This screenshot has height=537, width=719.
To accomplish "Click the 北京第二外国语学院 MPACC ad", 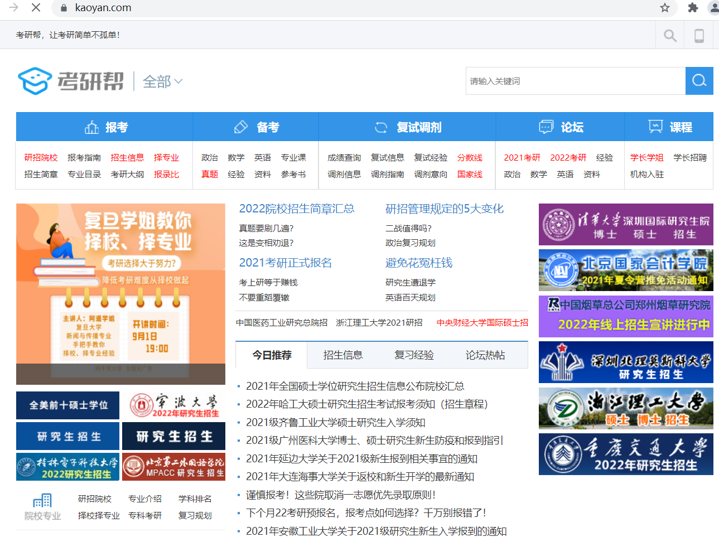I will [173, 467].
